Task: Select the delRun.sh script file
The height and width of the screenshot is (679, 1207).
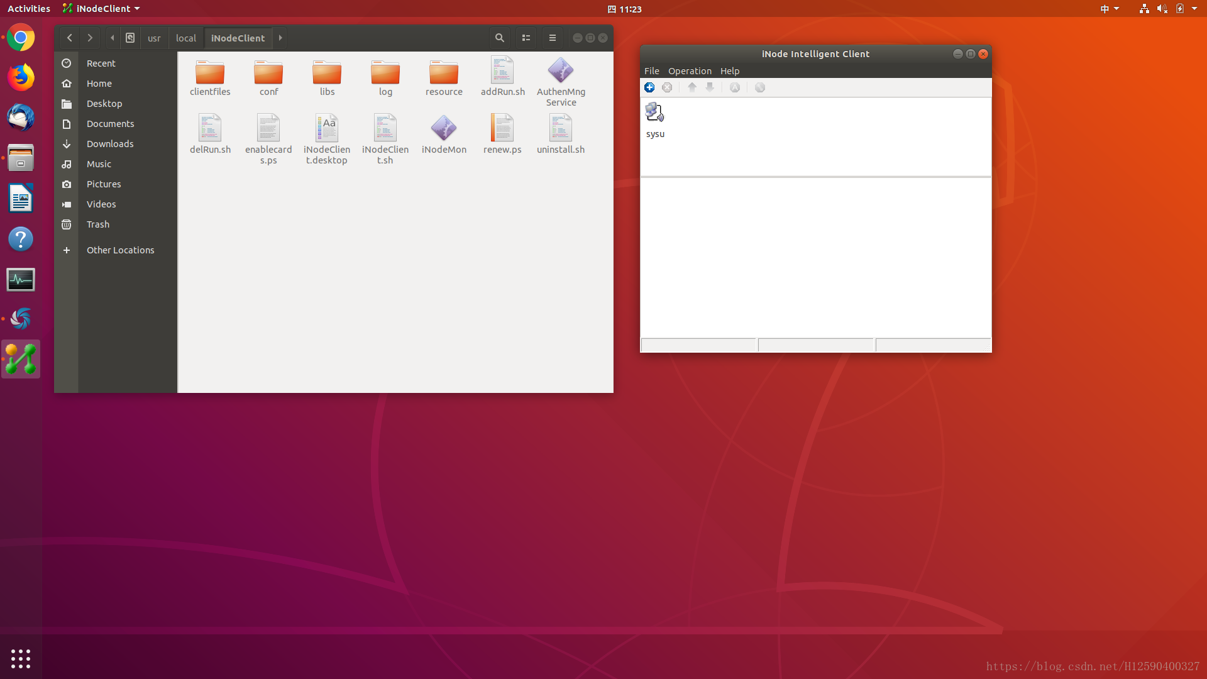Action: [x=210, y=135]
